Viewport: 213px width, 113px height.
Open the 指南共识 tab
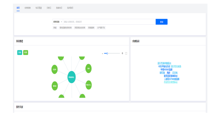(59, 8)
